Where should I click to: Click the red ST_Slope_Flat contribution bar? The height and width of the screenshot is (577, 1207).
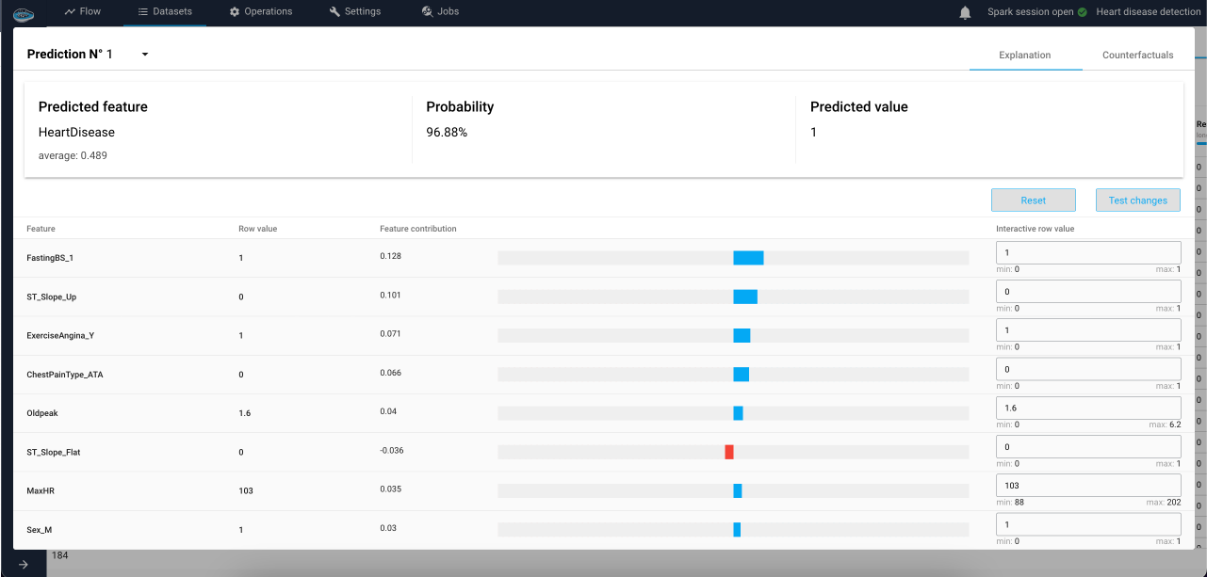pos(729,452)
